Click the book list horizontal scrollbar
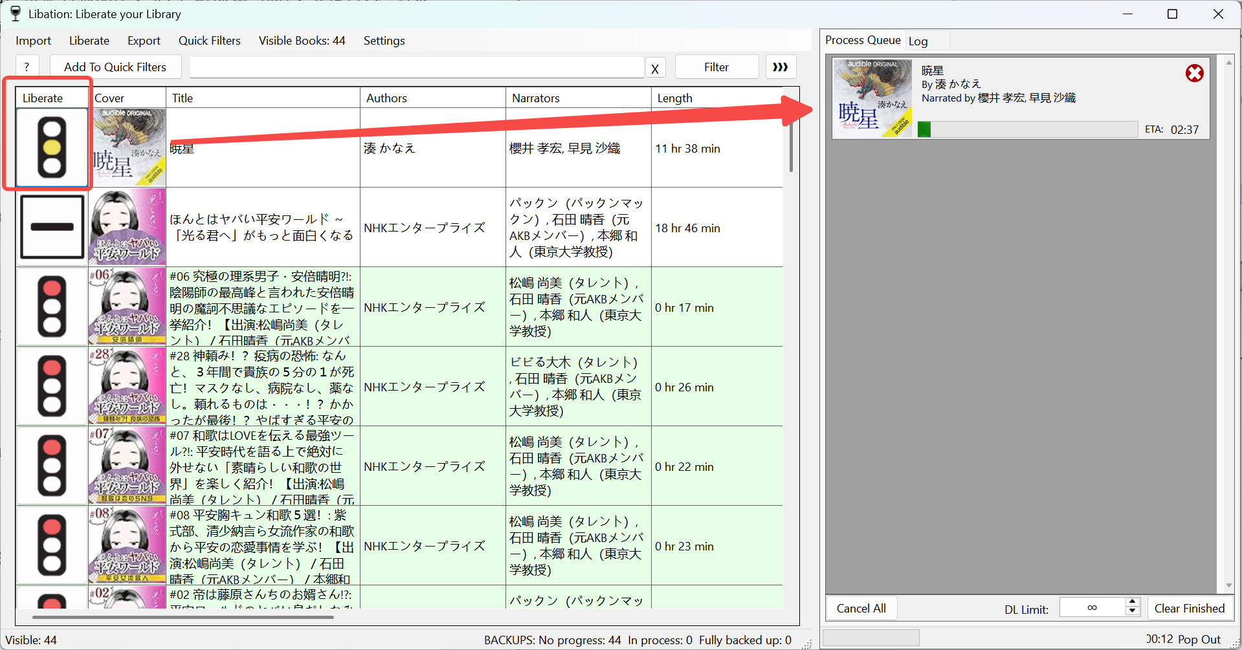The height and width of the screenshot is (650, 1242). click(183, 617)
